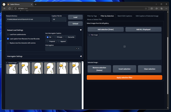Click the Invert selection button

pyautogui.click(x=125, y=69)
